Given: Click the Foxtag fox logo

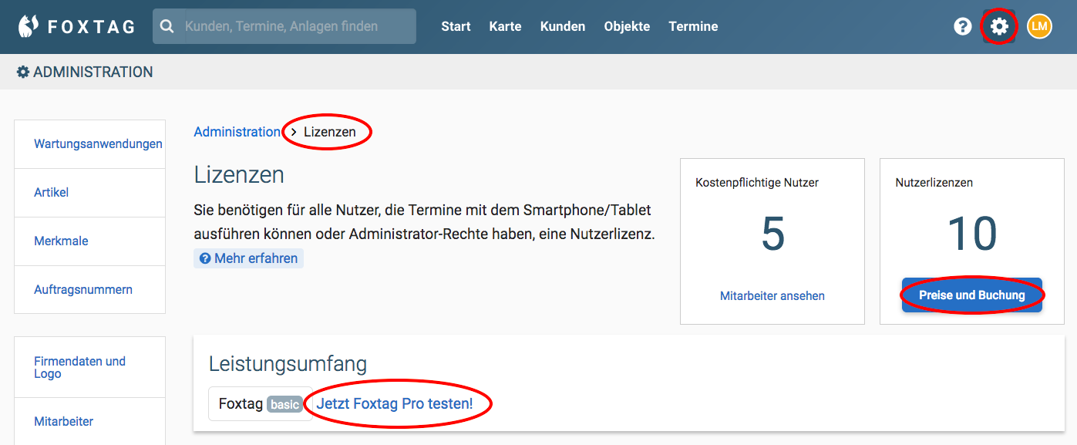Looking at the screenshot, I should [x=29, y=26].
